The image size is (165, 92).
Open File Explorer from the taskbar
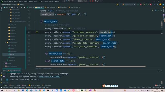point(19,90)
